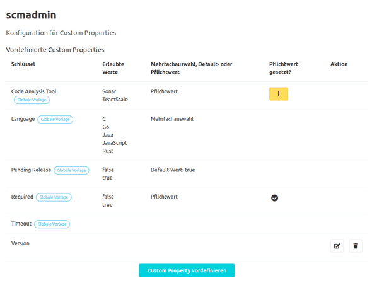Click the Required checkmark status icon
Viewport: 372px width, 283px height.
[x=274, y=198]
